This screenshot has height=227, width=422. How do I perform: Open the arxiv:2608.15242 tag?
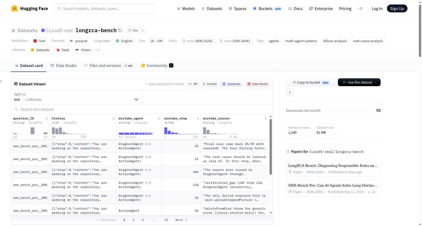(198, 41)
